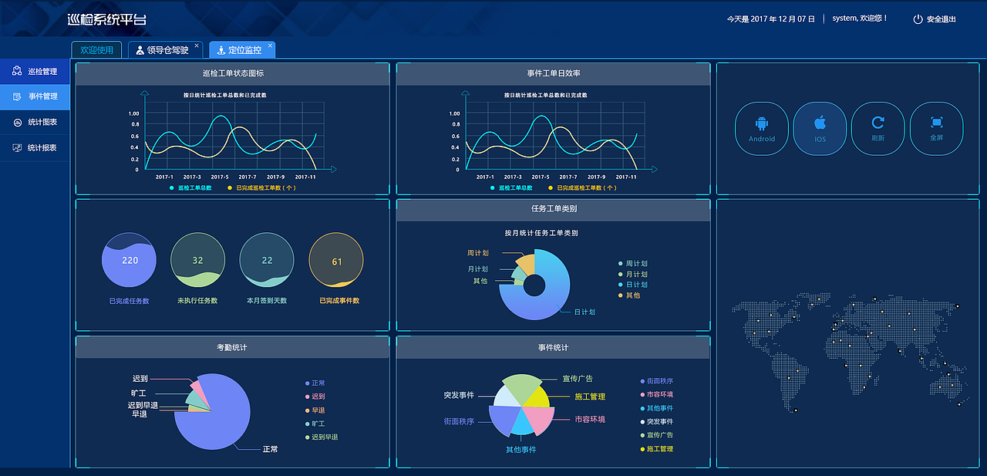Click the 事件统计 panel header
The width and height of the screenshot is (987, 476).
(553, 348)
